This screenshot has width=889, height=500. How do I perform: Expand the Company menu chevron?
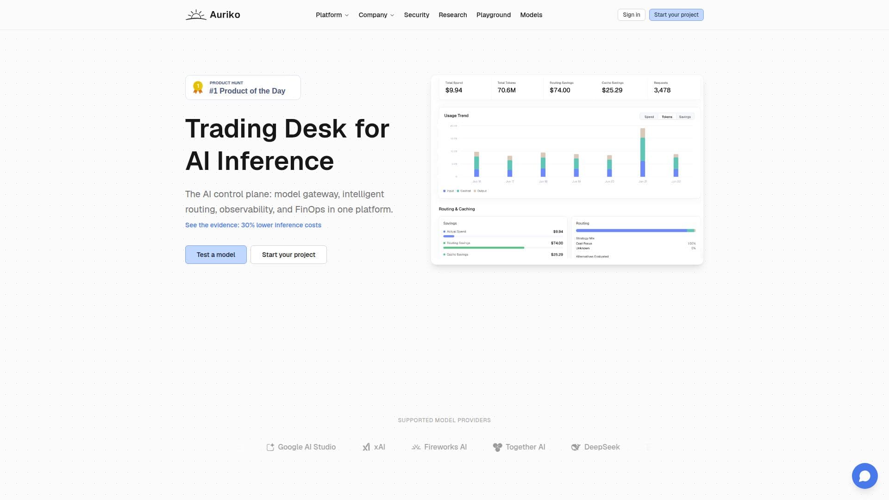coord(392,15)
